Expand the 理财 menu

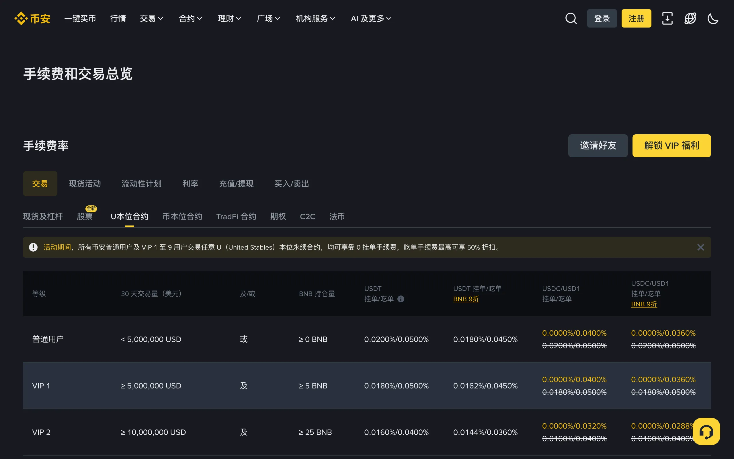coord(230,19)
